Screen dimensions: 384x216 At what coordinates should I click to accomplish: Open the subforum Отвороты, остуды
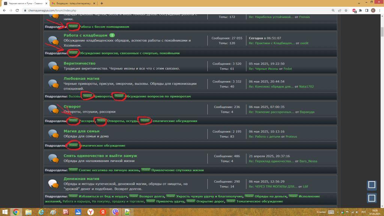[x=122, y=121]
